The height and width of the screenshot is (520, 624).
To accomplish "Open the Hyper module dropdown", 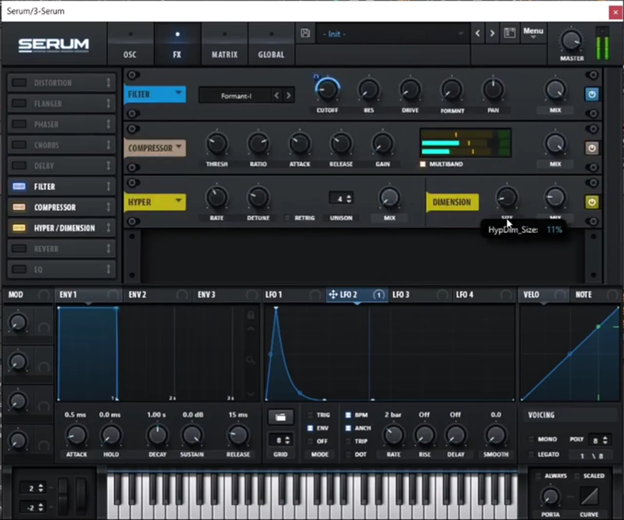I will pos(155,202).
